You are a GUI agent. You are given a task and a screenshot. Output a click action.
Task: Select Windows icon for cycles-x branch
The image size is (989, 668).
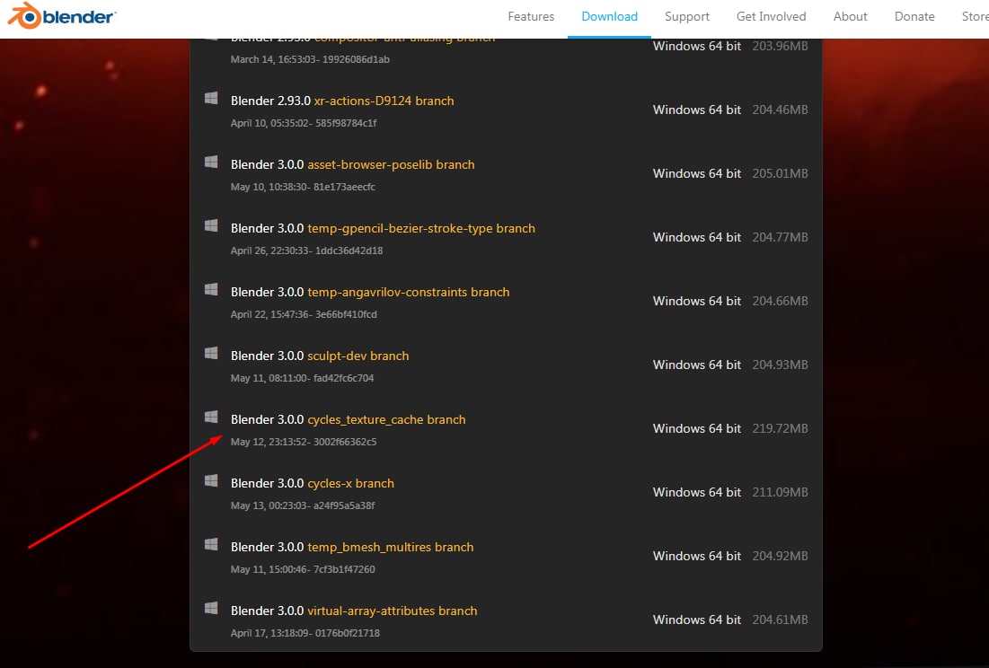point(211,481)
